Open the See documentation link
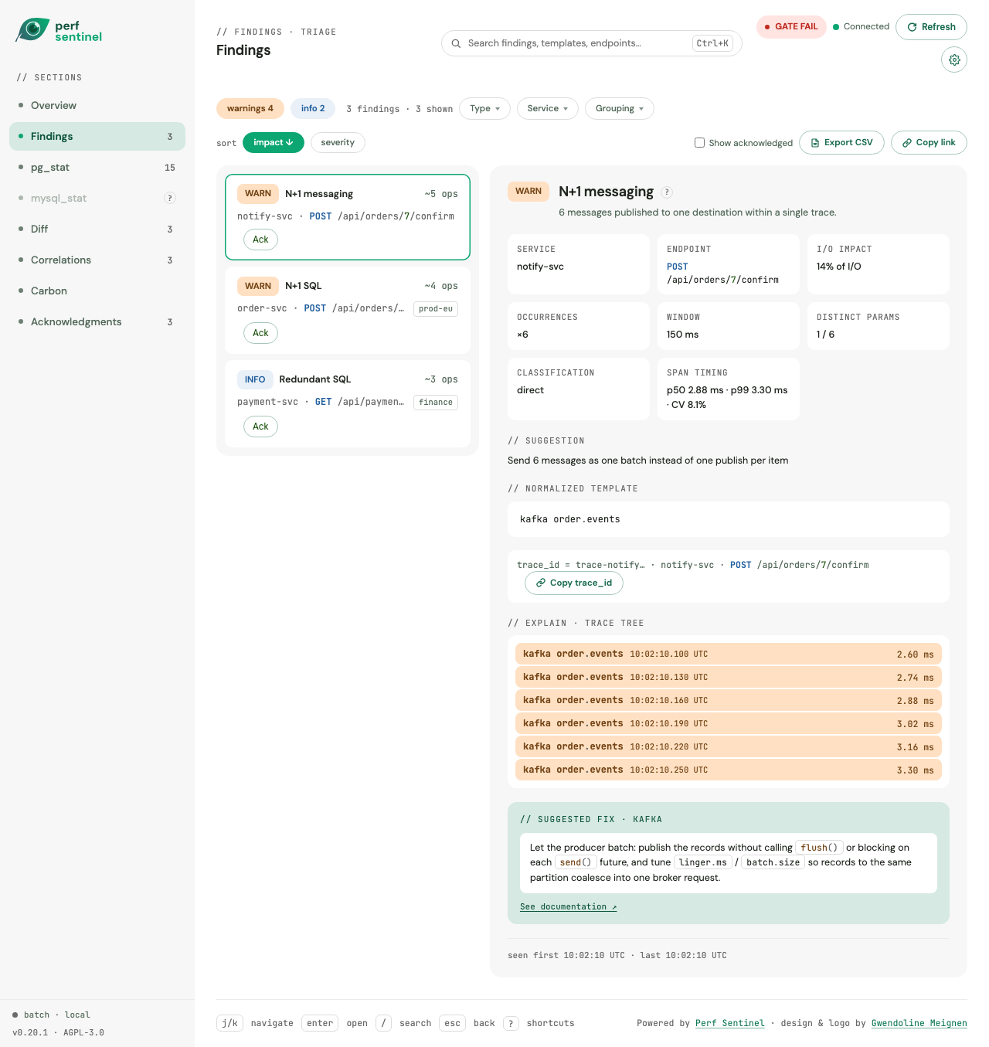Screen dimensions: 989x1047 coord(569,906)
